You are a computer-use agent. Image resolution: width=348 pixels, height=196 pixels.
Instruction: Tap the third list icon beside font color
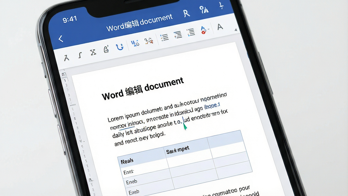[x=191, y=32]
